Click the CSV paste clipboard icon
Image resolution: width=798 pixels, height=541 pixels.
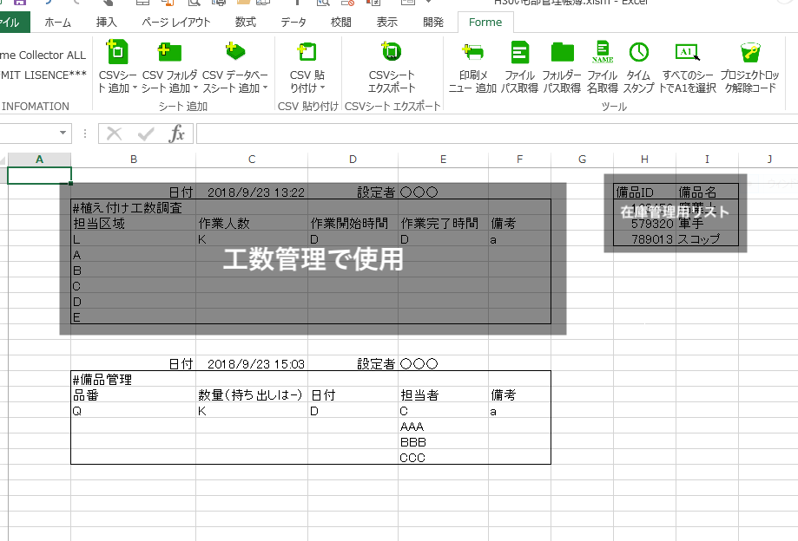pyautogui.click(x=307, y=51)
